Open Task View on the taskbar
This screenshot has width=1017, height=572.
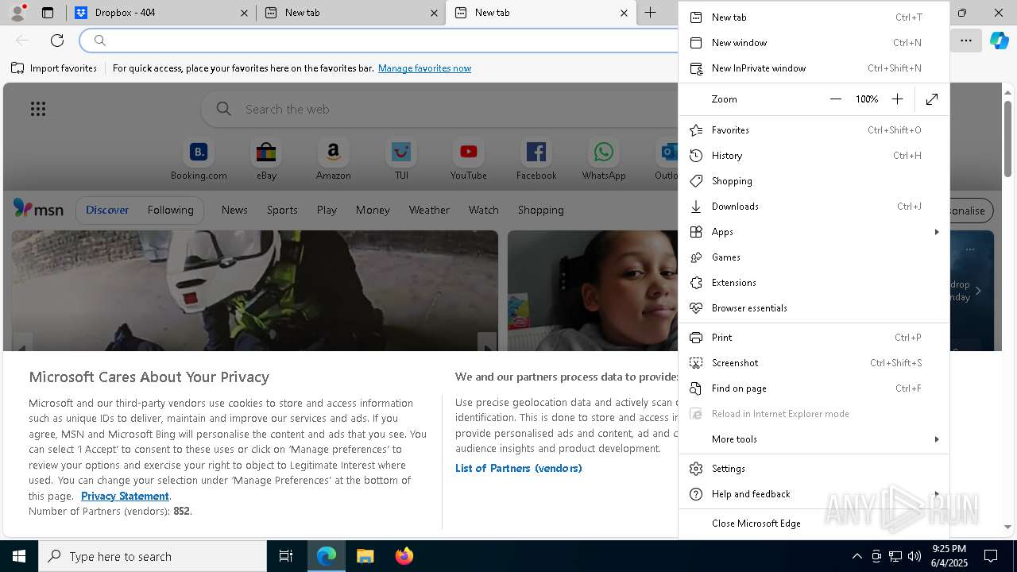[x=286, y=556]
